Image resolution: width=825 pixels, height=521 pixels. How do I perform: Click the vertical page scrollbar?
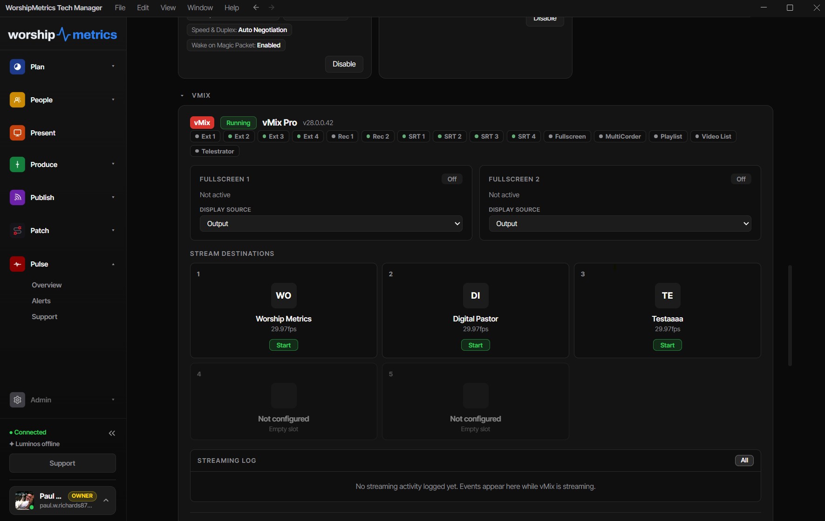(x=790, y=315)
